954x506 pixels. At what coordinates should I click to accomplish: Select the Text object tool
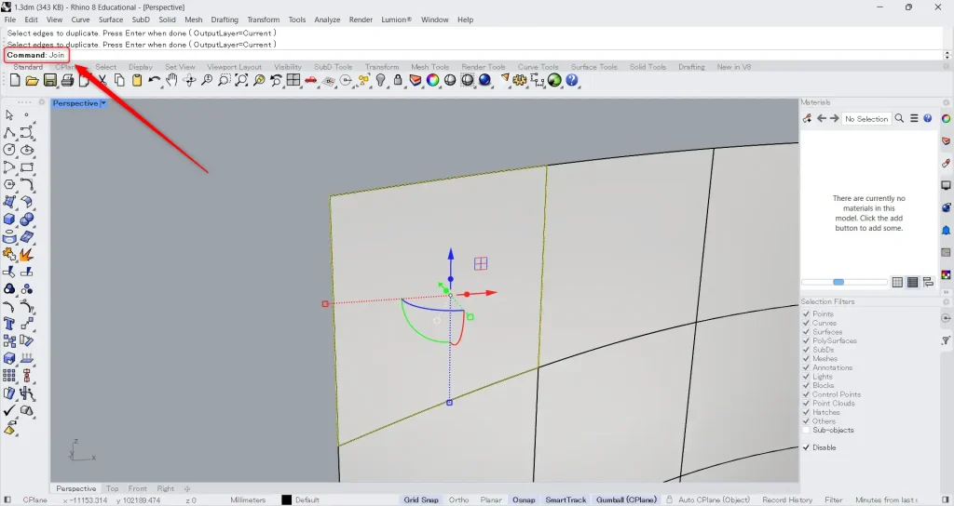(x=9, y=324)
